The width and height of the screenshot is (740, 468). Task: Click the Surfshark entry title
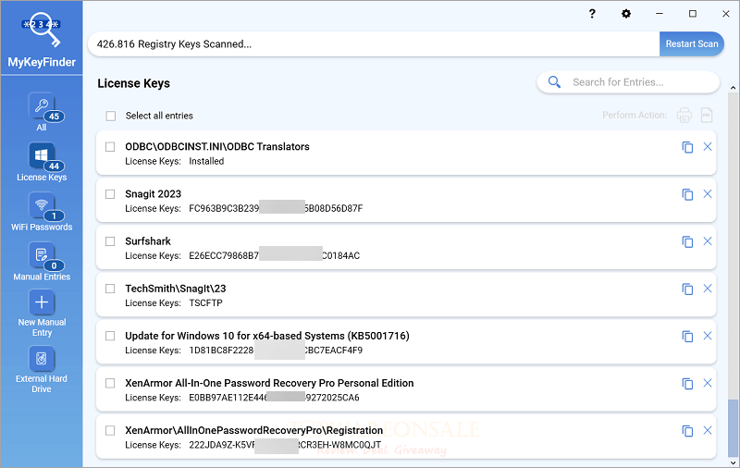tap(148, 241)
